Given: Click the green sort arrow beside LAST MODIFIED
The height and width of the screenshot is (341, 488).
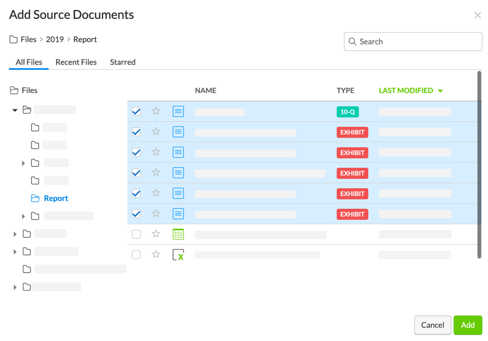Looking at the screenshot, I should [440, 91].
